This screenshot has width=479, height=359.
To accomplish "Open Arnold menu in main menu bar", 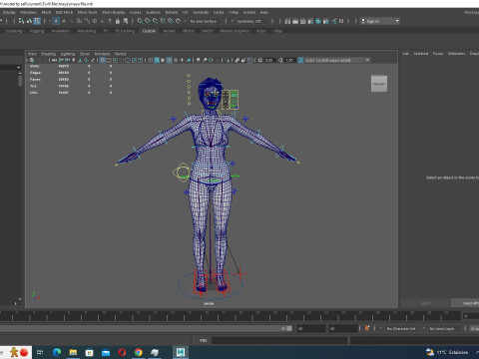I will [x=249, y=12].
